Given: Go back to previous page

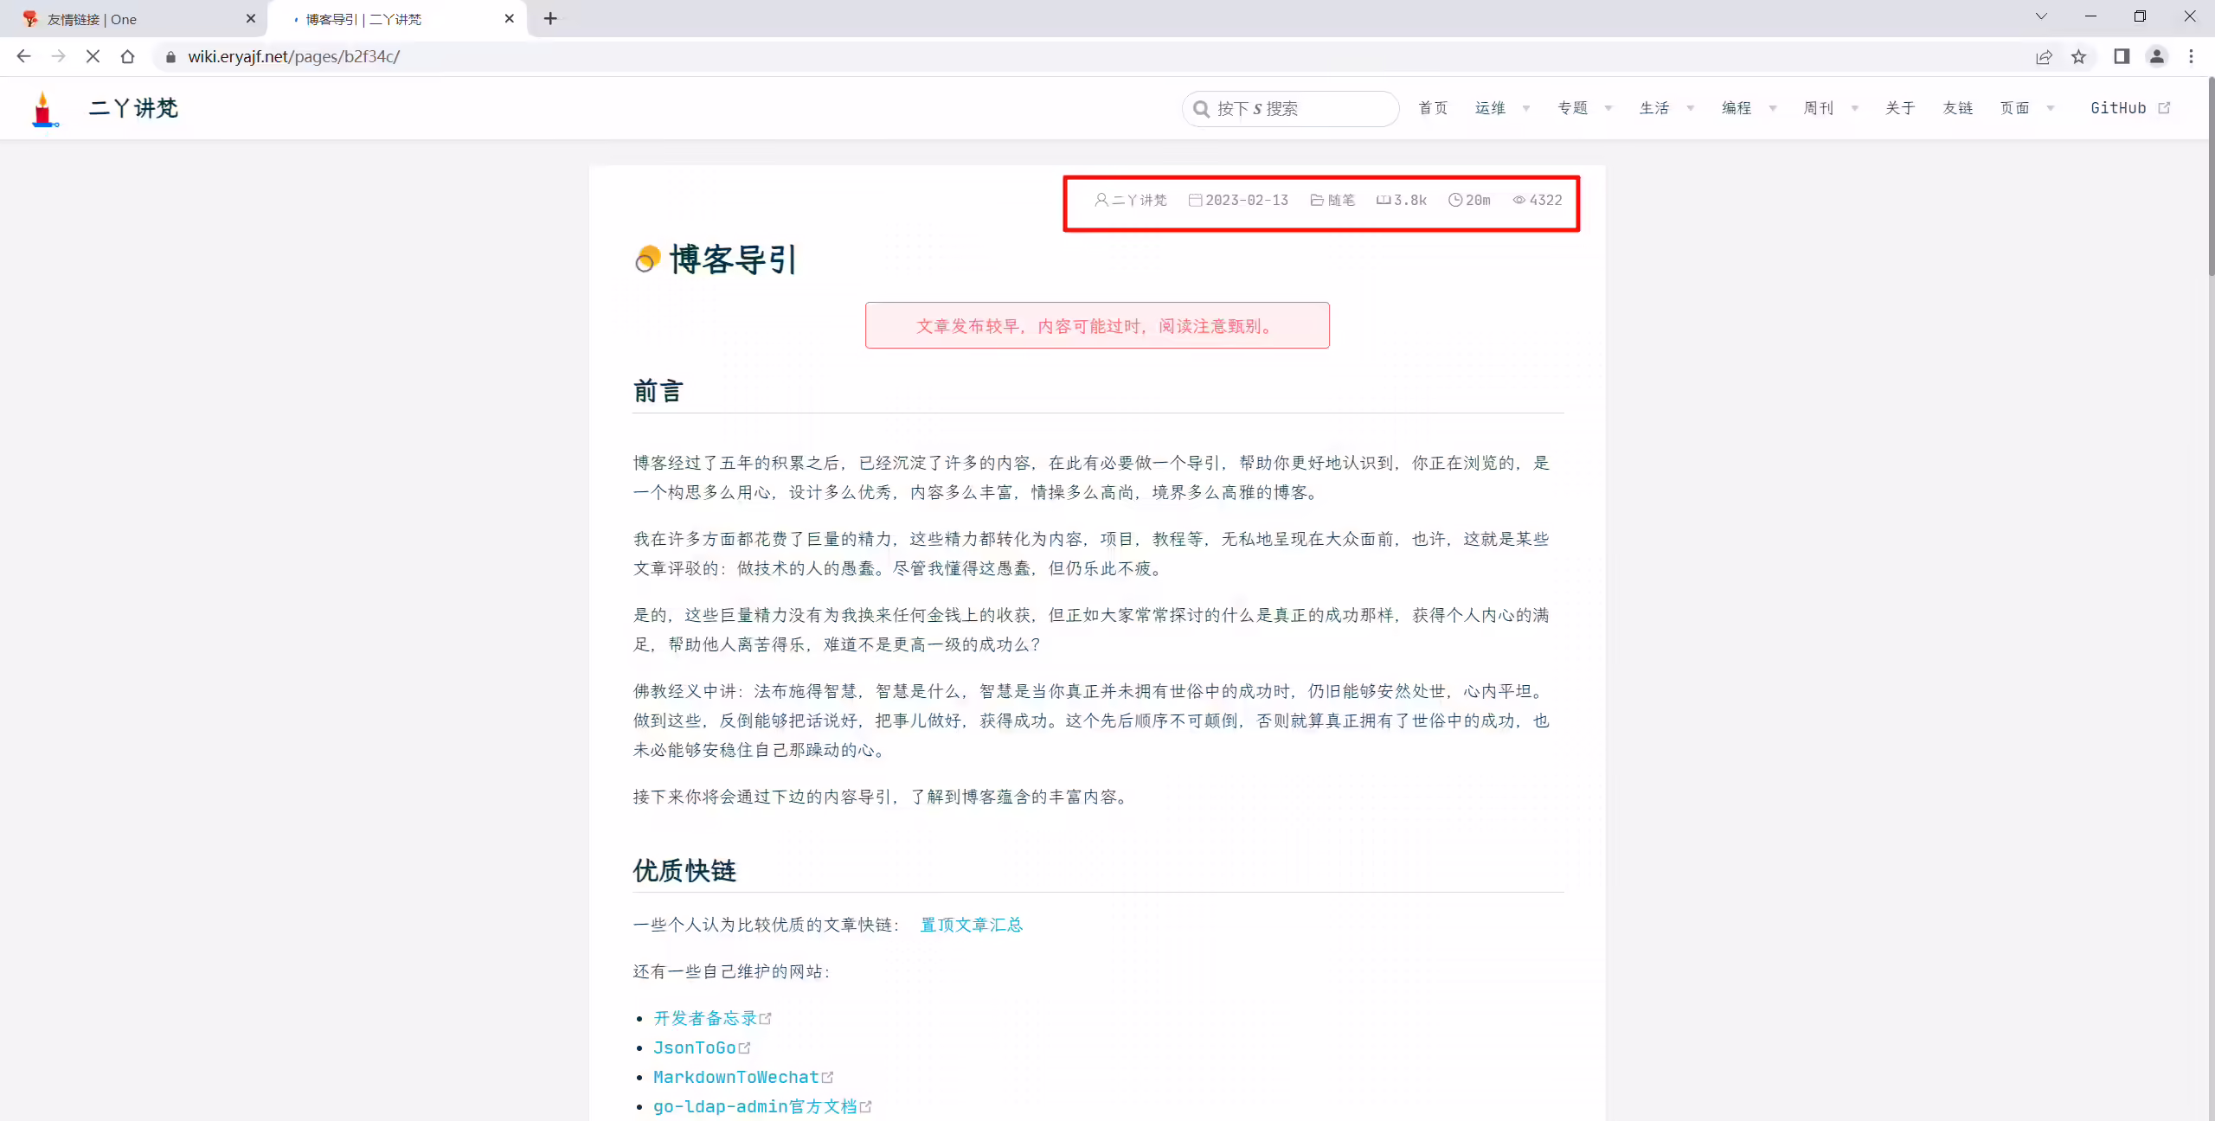Looking at the screenshot, I should (24, 56).
